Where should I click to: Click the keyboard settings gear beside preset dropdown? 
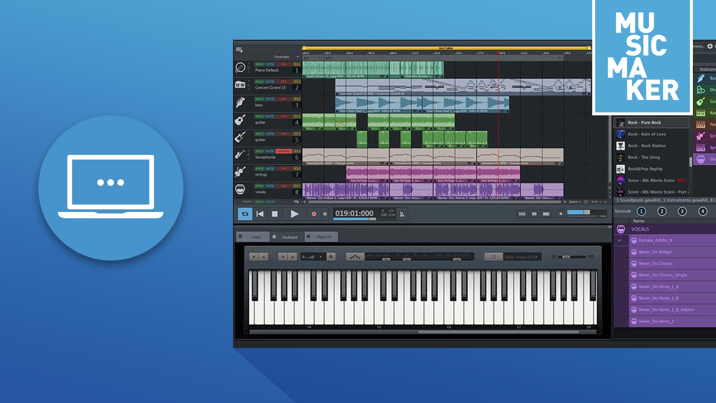point(331,257)
